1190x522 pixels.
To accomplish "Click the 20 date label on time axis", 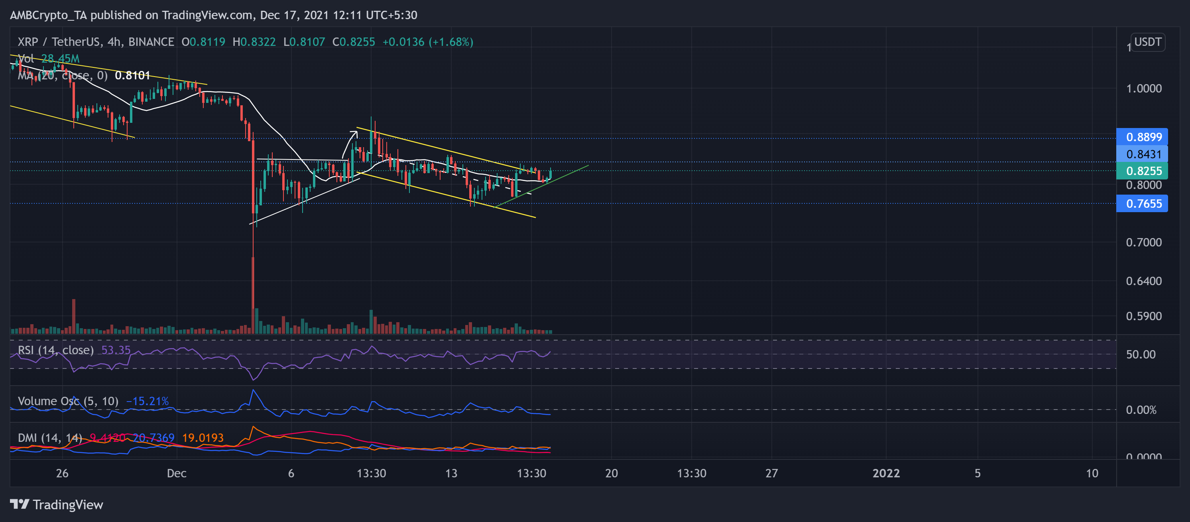I will coord(611,473).
